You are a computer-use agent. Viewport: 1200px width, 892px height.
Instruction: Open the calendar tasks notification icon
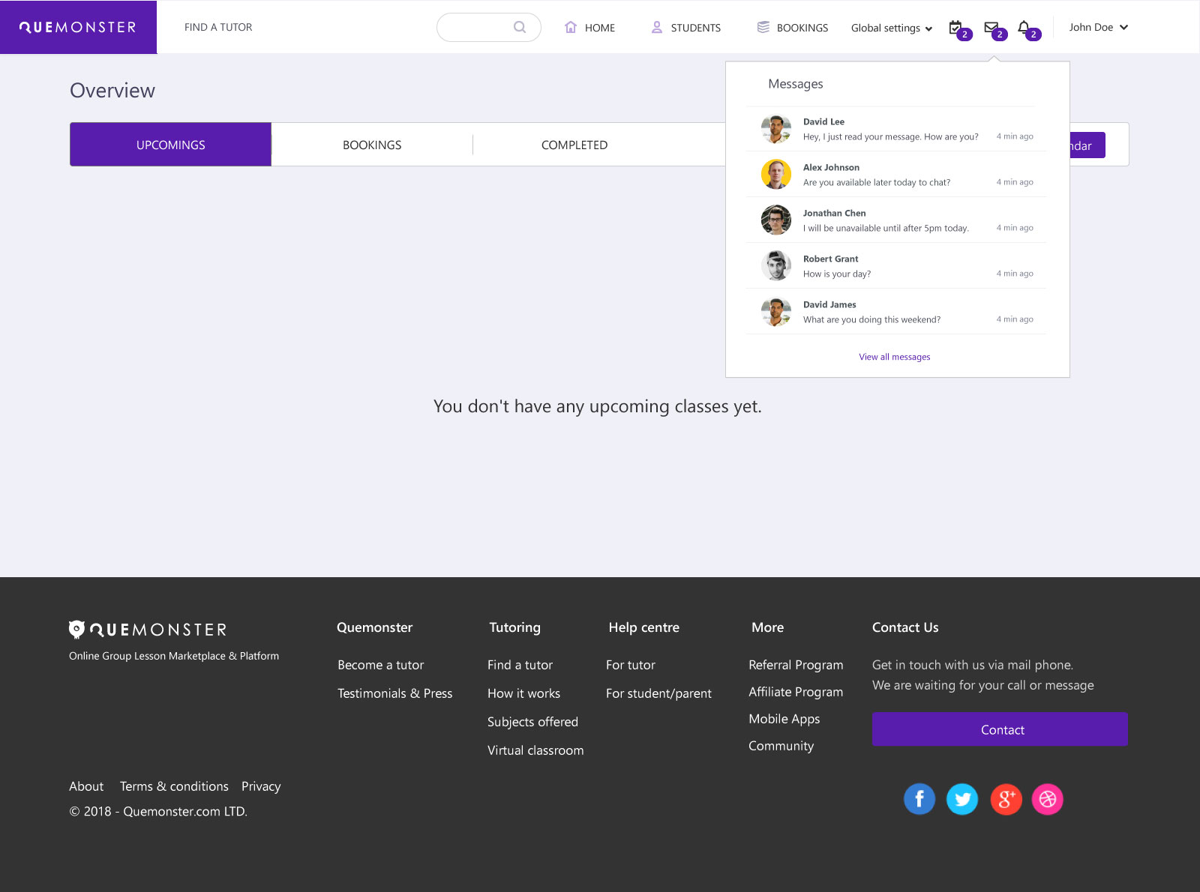click(x=956, y=28)
